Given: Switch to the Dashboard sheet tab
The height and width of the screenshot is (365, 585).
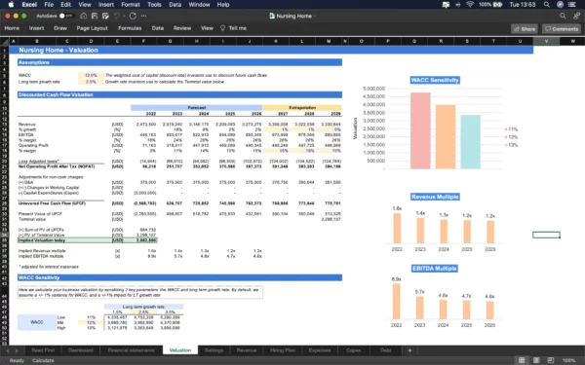Looking at the screenshot, I should (x=81, y=350).
